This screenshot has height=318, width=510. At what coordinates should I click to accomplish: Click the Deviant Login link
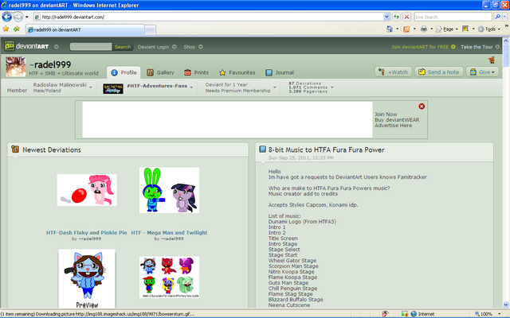[153, 47]
